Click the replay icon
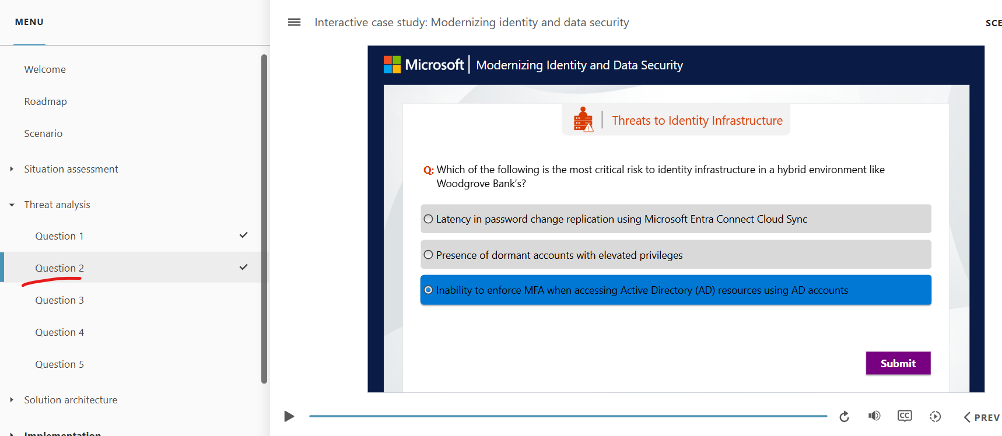This screenshot has height=436, width=1002. coord(844,416)
